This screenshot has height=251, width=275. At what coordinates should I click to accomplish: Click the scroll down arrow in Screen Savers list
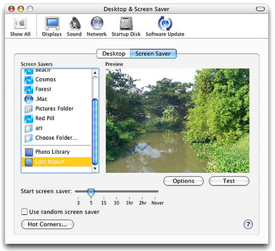(95, 169)
